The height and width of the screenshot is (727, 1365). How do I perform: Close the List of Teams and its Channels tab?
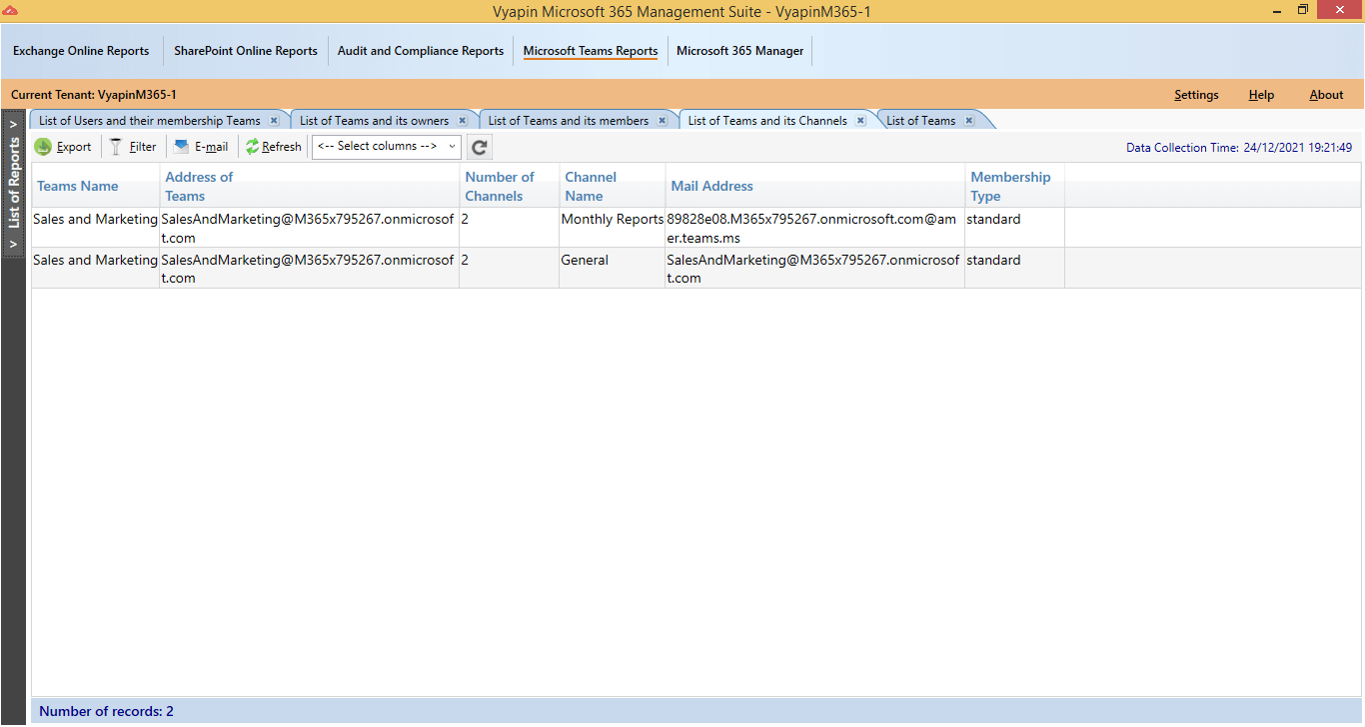(860, 121)
